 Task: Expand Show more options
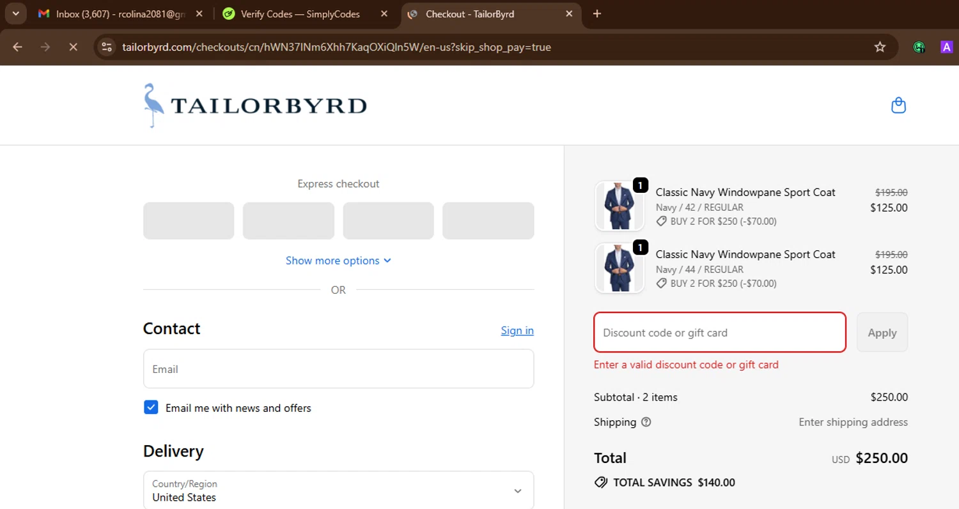point(338,261)
